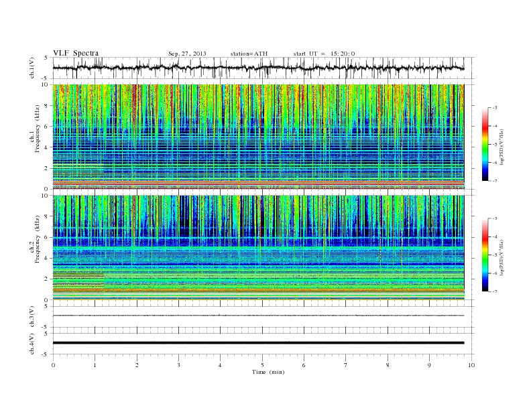This screenshot has height=410, width=531.
Task: Click the "ch.3(V)" axis label
Action: [x=32, y=317]
